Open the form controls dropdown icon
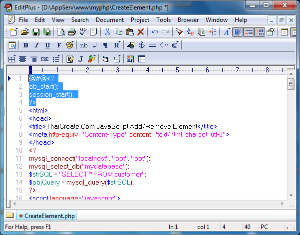 [117, 59]
